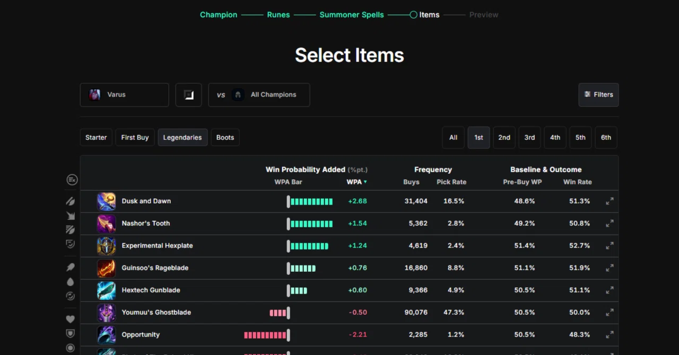The height and width of the screenshot is (355, 679).
Task: Switch to the 2nd item slot
Action: [504, 138]
